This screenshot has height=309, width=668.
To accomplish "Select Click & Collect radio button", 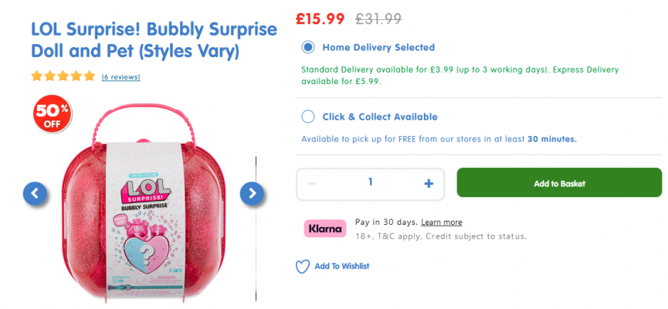I will (307, 117).
